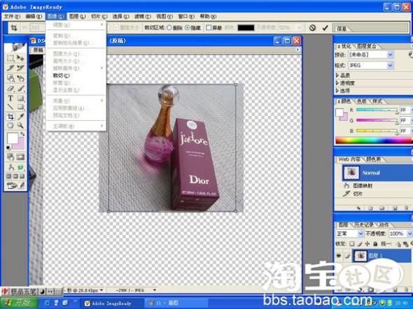Click the black shield color swatch
413x309 pixels.
[x=246, y=27]
